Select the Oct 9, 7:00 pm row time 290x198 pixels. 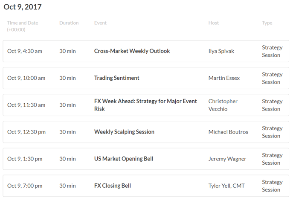(x=25, y=186)
